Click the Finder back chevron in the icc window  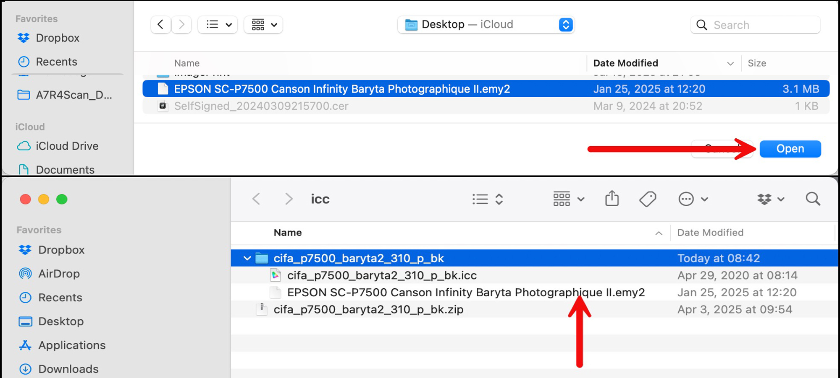pos(256,199)
